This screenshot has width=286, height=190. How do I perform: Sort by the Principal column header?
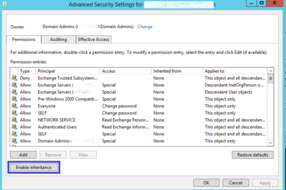(x=68, y=71)
